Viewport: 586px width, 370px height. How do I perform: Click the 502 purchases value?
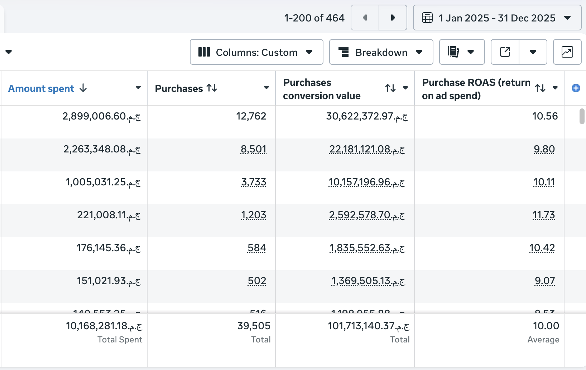(257, 281)
